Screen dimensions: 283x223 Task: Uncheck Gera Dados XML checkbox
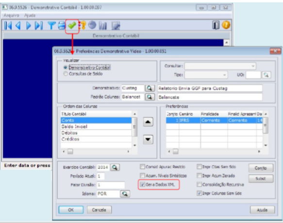click(x=142, y=185)
